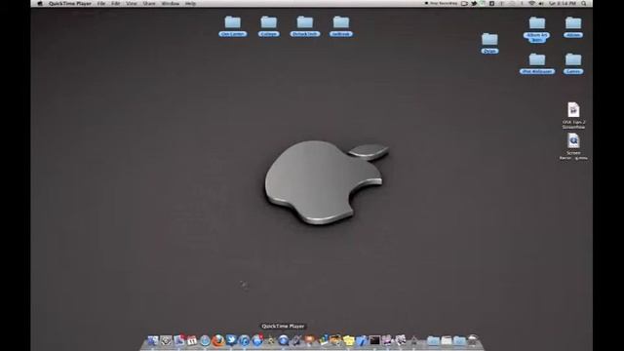The width and height of the screenshot is (624, 351).
Task: Open the Jailbreak folder on desktop
Action: pyautogui.click(x=341, y=26)
